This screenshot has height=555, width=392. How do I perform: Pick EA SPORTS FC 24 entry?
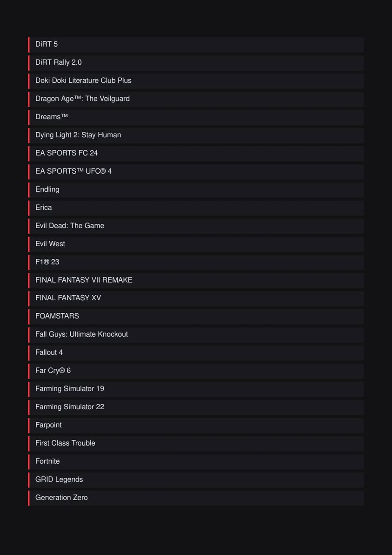pyautogui.click(x=196, y=153)
